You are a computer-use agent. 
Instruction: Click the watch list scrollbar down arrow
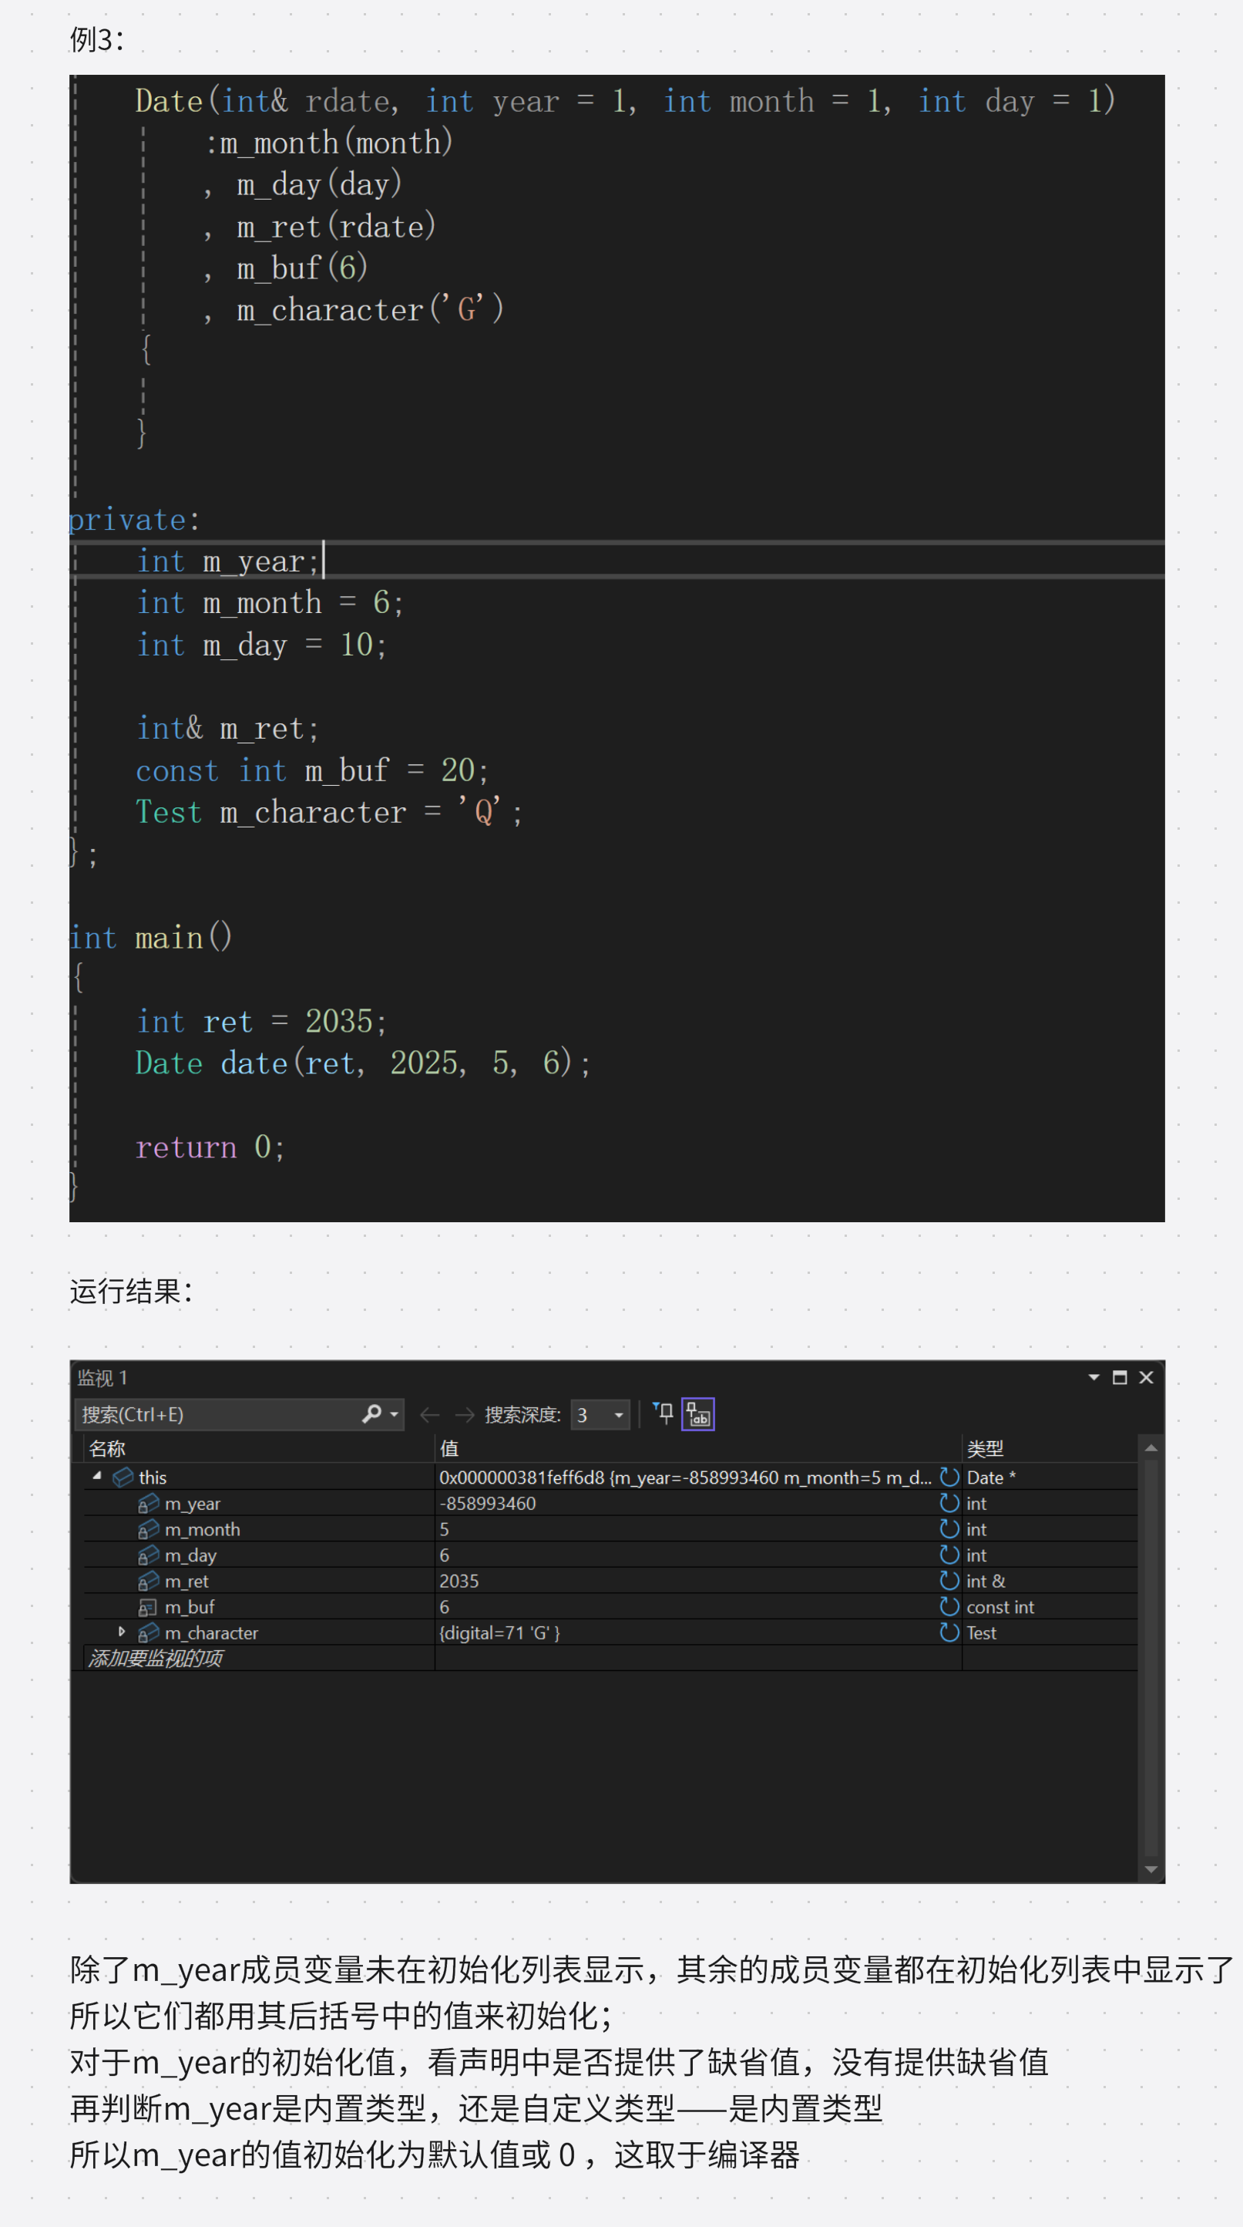coord(1151,1869)
